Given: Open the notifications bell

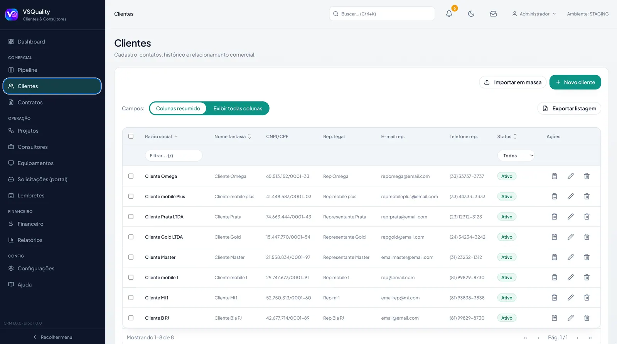Looking at the screenshot, I should point(449,14).
